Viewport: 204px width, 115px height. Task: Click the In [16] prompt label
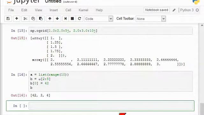tap(19, 75)
